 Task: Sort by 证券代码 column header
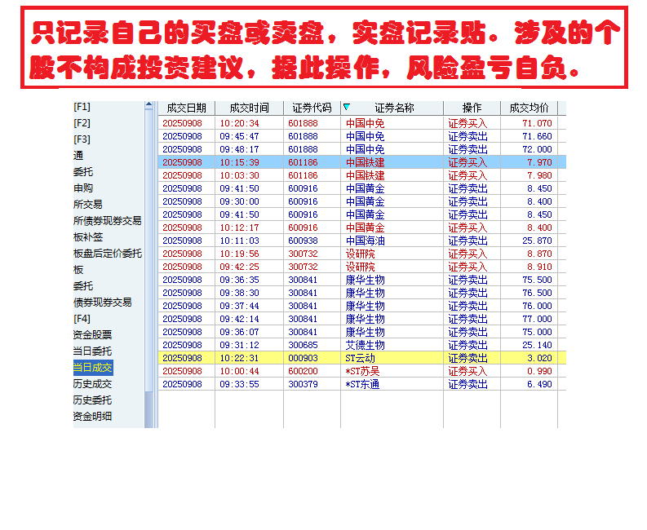312,108
